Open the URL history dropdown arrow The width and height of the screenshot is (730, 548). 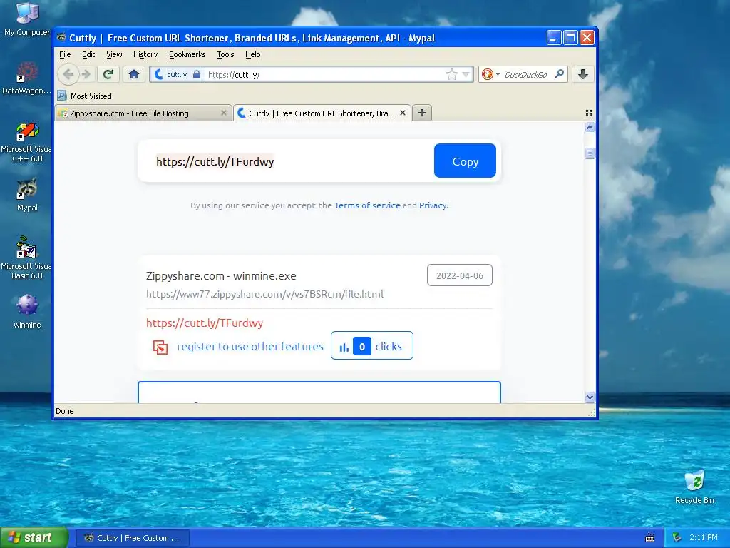[x=466, y=74]
